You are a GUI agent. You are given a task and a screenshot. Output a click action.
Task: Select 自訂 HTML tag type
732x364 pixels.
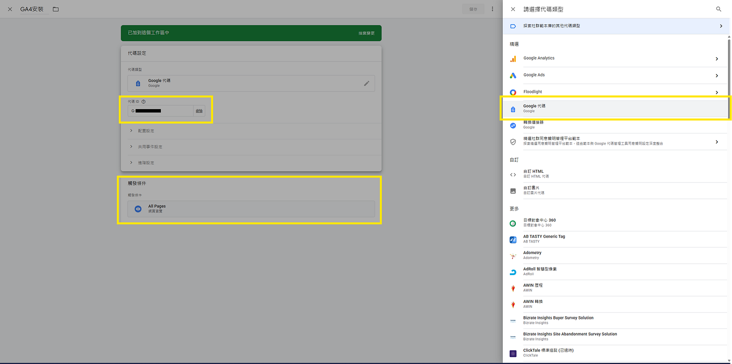pos(615,174)
